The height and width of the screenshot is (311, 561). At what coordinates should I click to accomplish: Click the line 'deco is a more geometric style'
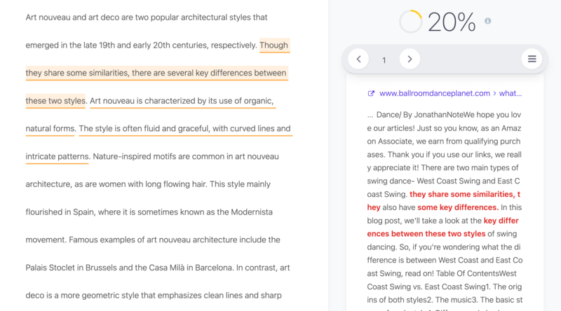(154, 296)
